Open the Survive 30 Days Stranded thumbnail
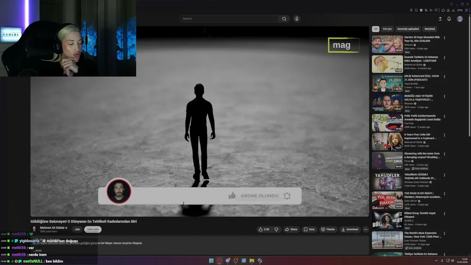Viewport: 471px width, 265px height. pos(387,44)
